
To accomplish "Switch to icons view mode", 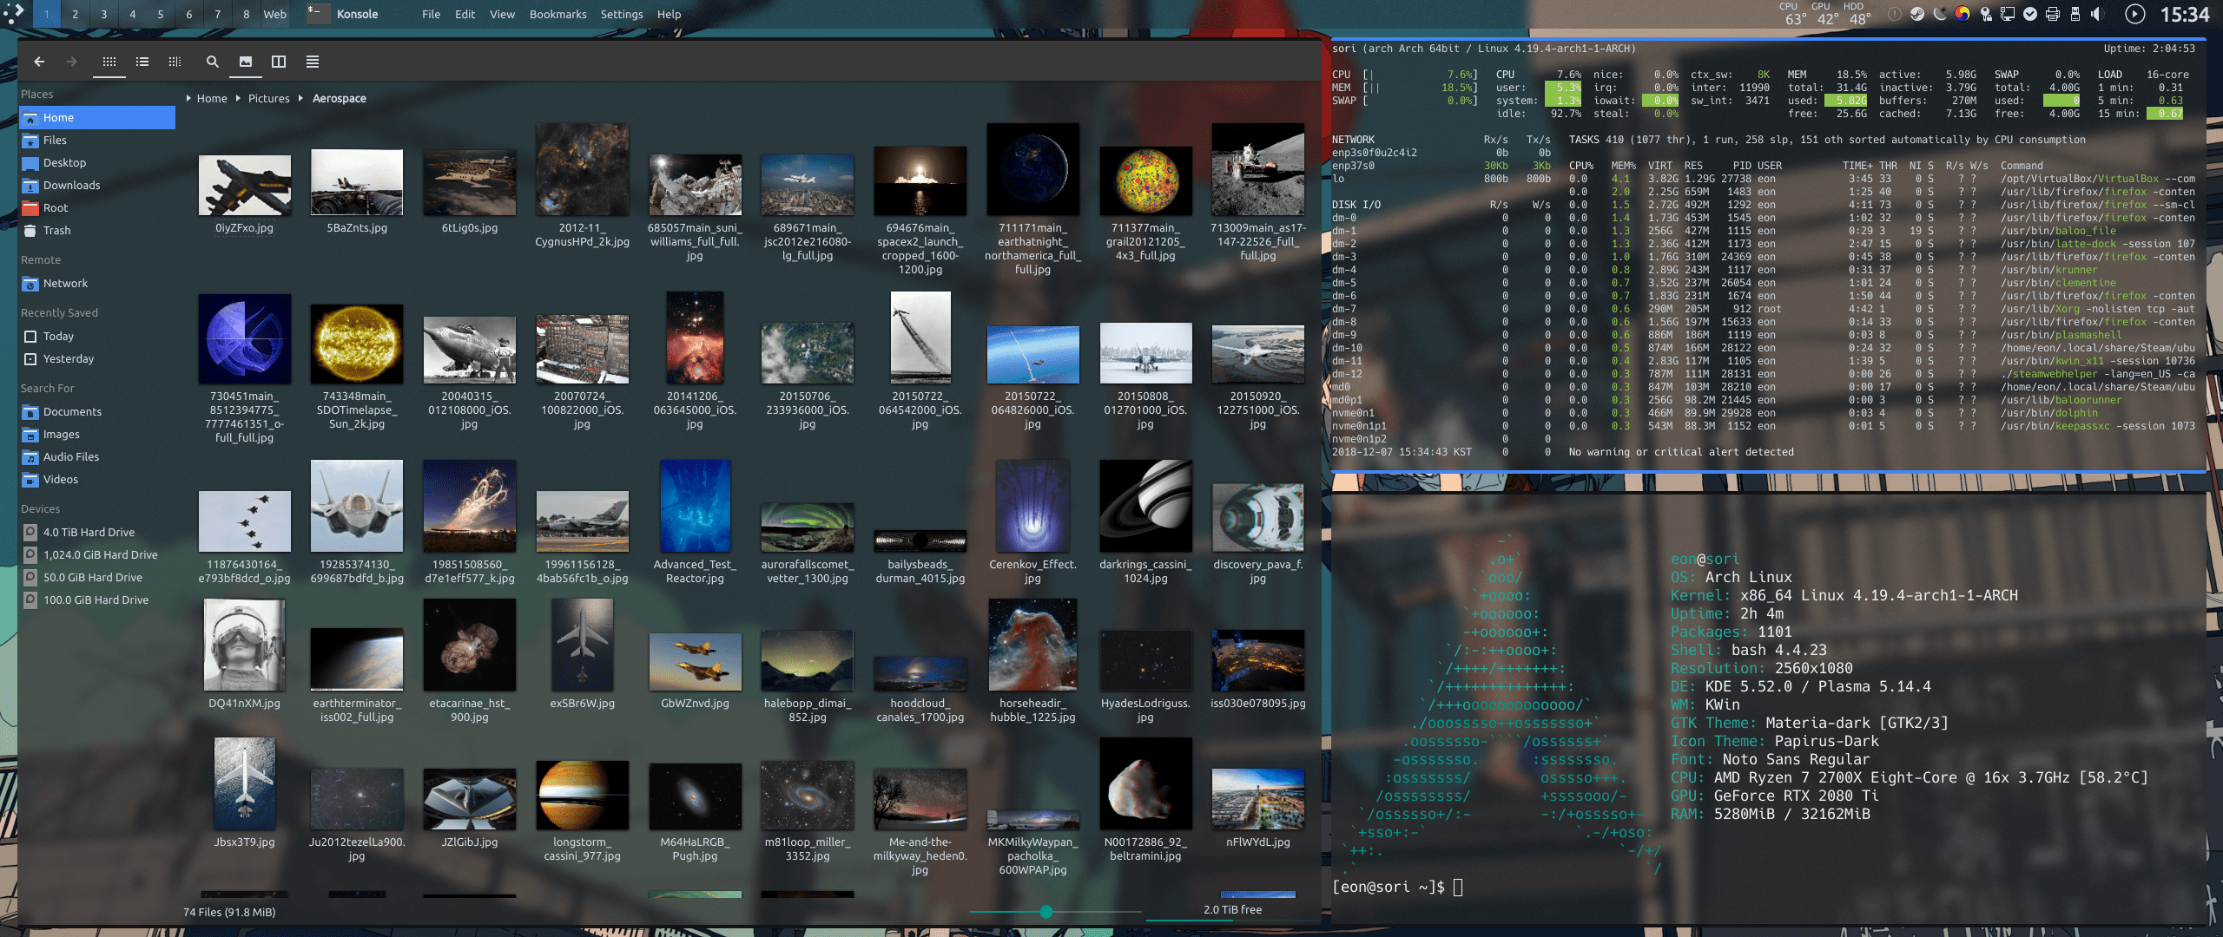I will [x=109, y=62].
